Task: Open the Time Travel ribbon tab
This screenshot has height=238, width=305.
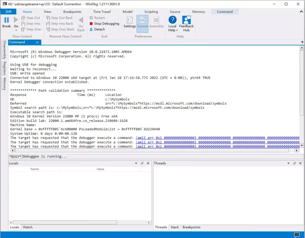Action: click(102, 12)
